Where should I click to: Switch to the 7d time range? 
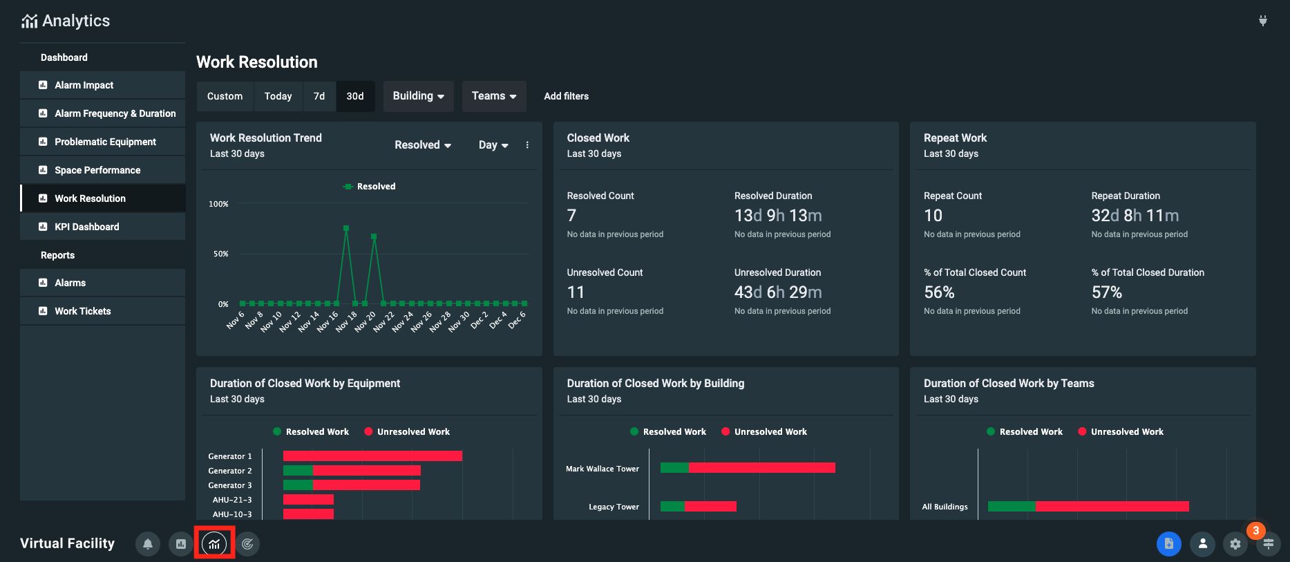coord(319,96)
